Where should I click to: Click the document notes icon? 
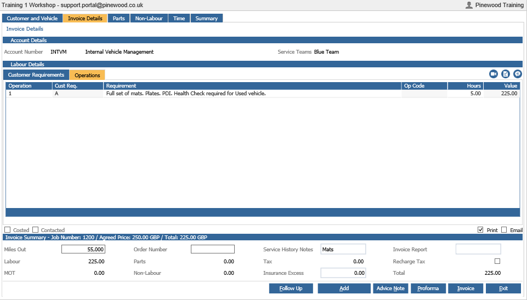506,74
